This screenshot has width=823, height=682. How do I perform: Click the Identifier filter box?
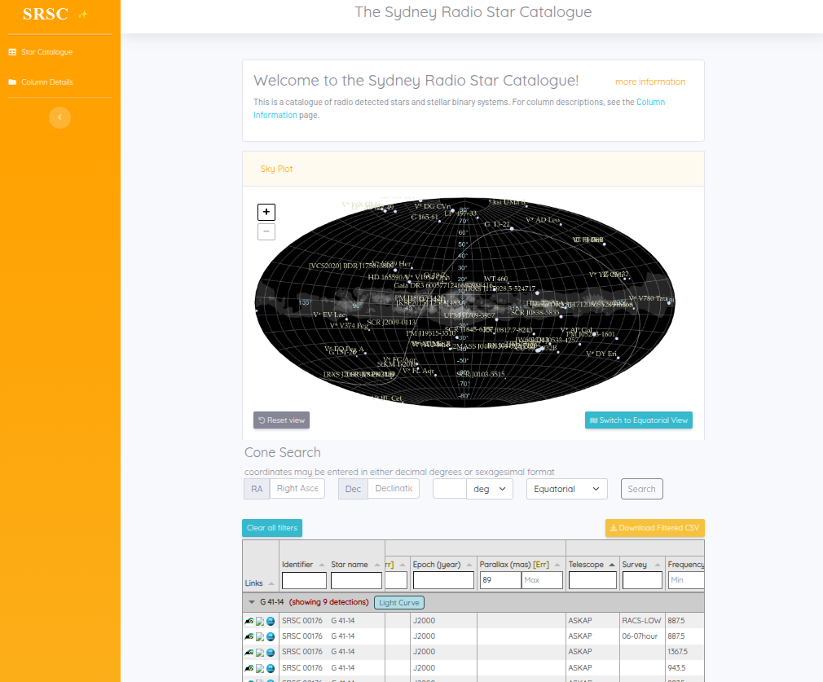304,580
